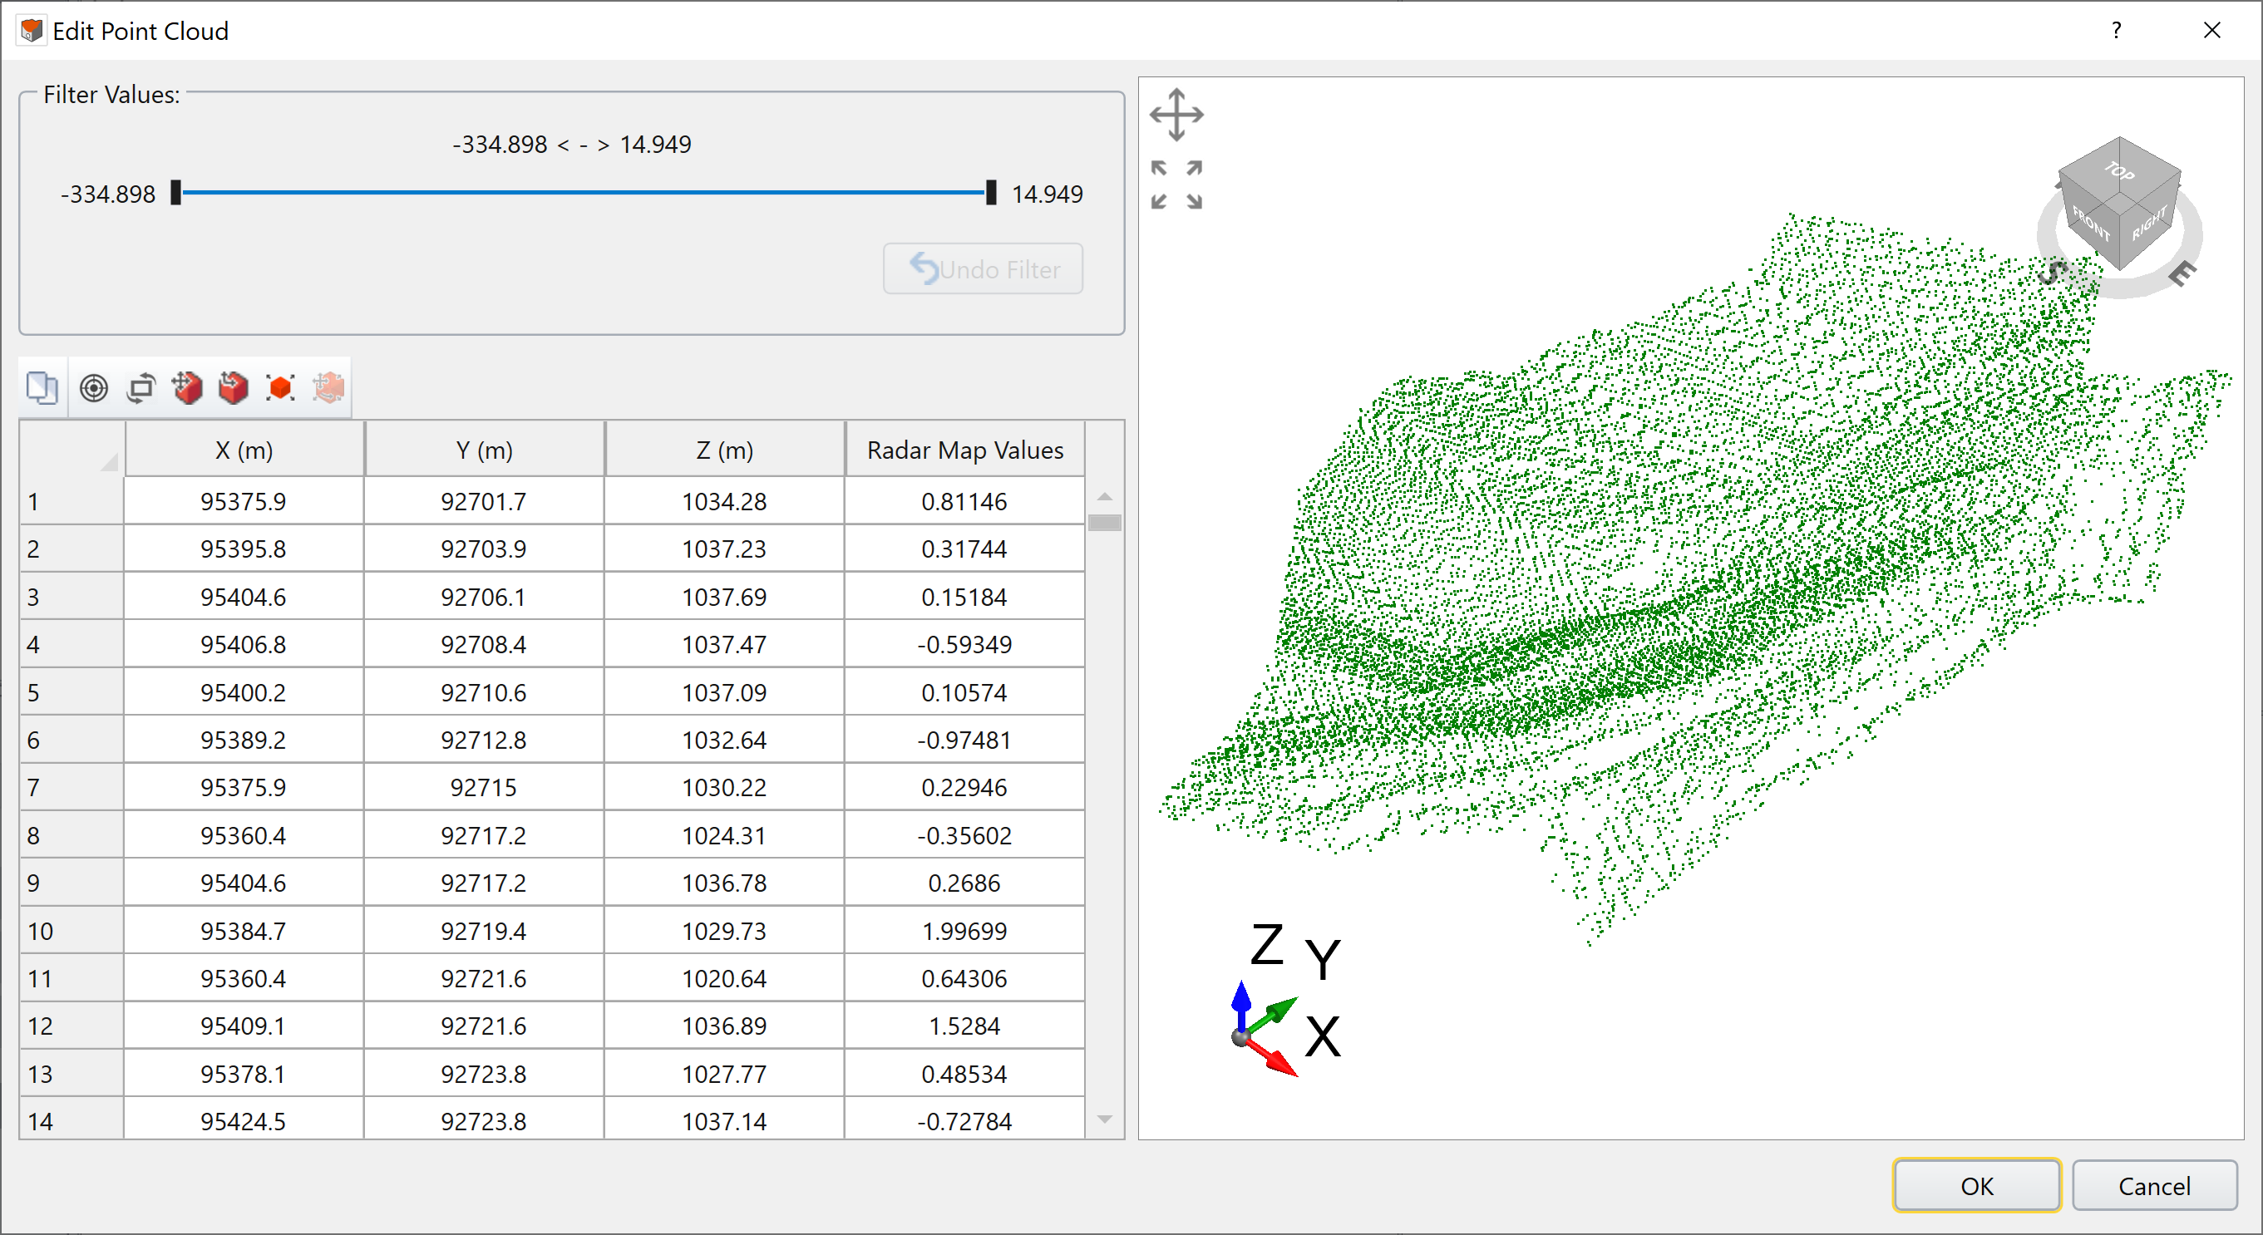Click the Radar Map Values column header

pyautogui.click(x=964, y=450)
